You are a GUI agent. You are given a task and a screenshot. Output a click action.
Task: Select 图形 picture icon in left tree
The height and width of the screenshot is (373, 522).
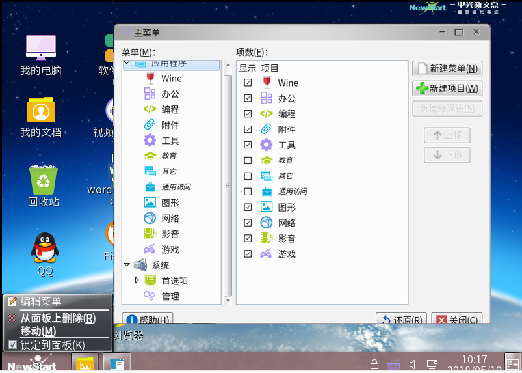pos(150,202)
